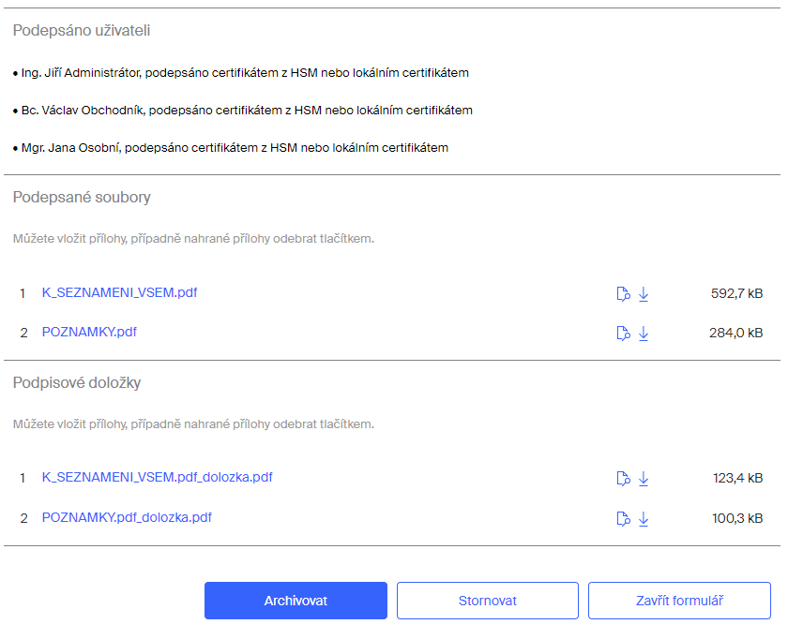Download the signed POZNAMKY.pdf file
The height and width of the screenshot is (639, 788).
coord(644,334)
